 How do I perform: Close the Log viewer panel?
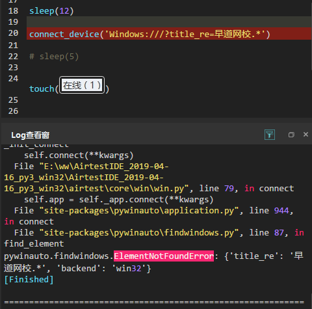305,135
